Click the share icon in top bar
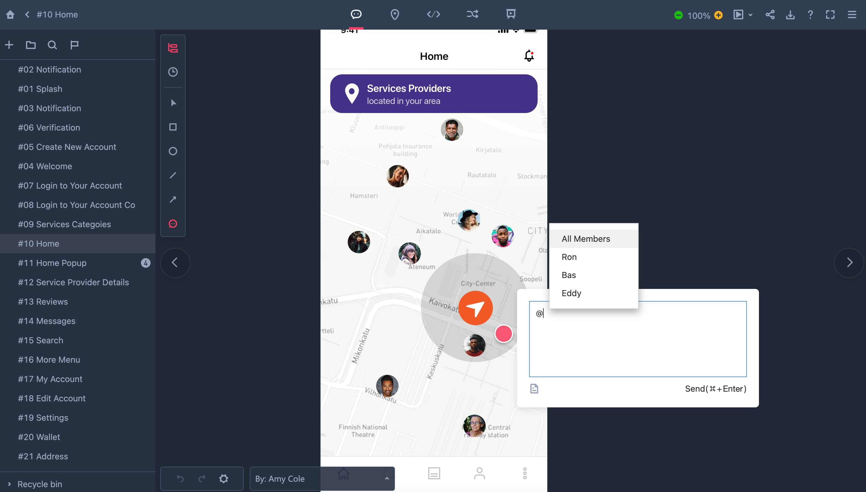 [x=770, y=15]
